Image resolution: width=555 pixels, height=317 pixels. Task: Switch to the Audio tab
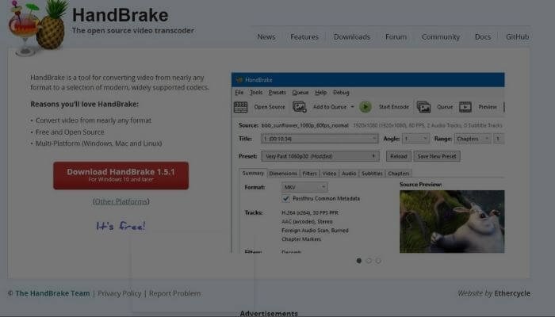(x=349, y=174)
